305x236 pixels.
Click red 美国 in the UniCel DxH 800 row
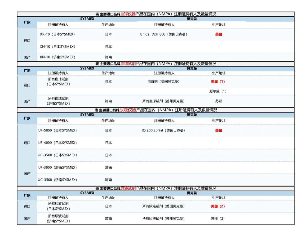tap(219, 34)
